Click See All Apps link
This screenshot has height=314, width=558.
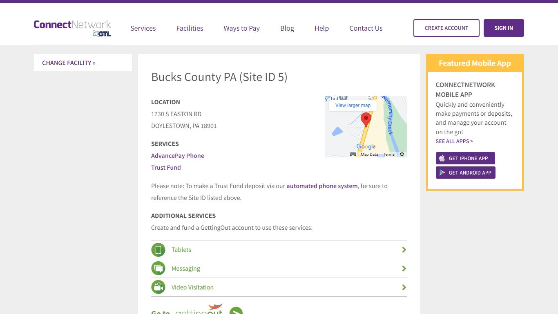pos(454,141)
